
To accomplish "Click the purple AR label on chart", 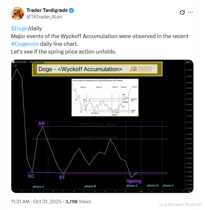I will pos(42,124).
